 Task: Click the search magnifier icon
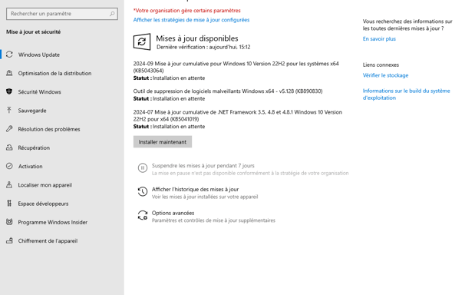[x=112, y=14]
